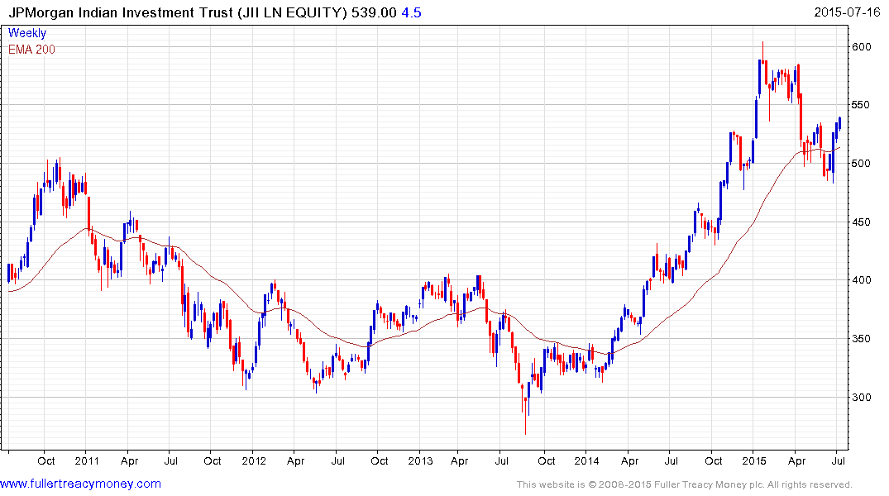
Task: Click the 450 price axis label
Action: 862,222
